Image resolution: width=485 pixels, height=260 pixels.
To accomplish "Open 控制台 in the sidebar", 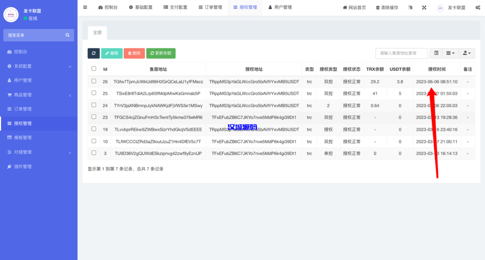I will coord(39,52).
